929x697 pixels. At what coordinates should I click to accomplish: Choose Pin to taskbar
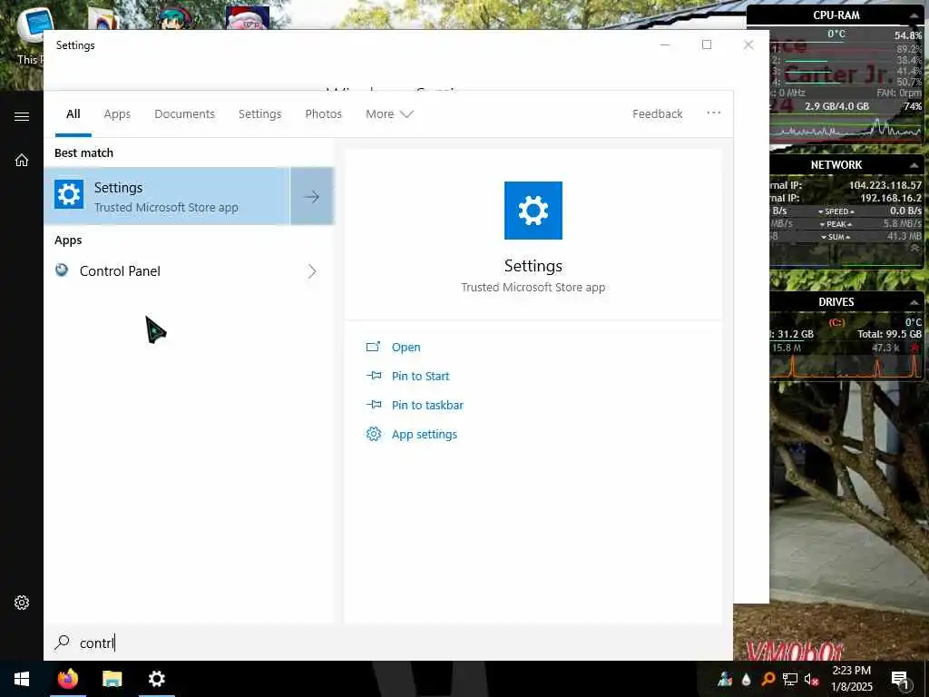click(x=427, y=405)
